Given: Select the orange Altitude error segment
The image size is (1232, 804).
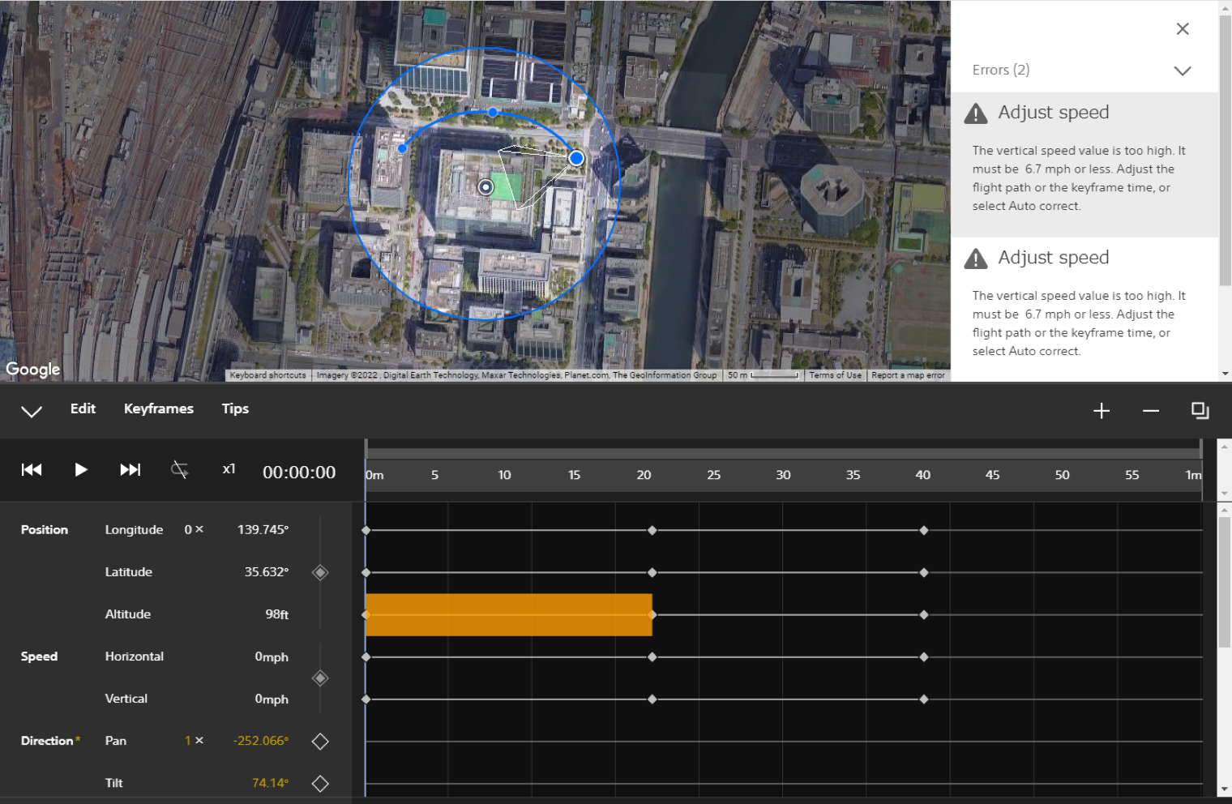Looking at the screenshot, I should [x=509, y=614].
